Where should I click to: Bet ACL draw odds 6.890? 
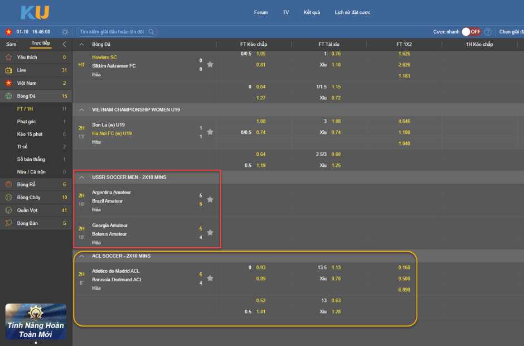[404, 290]
